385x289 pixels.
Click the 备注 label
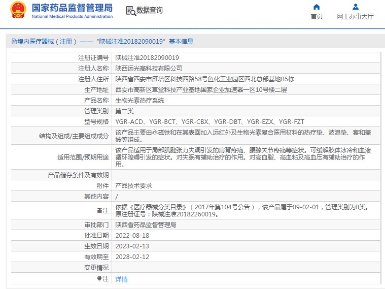coord(102,211)
